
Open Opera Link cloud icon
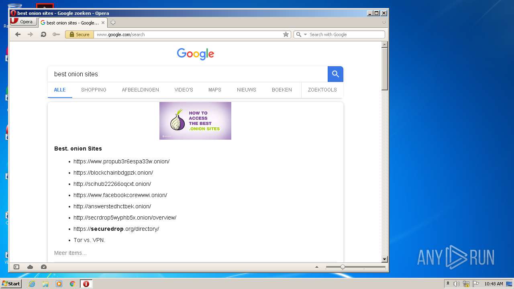(x=30, y=267)
